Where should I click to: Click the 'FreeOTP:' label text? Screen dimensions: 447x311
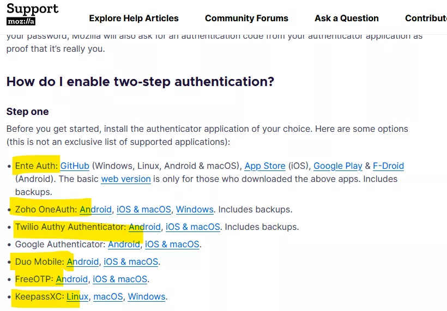point(34,279)
